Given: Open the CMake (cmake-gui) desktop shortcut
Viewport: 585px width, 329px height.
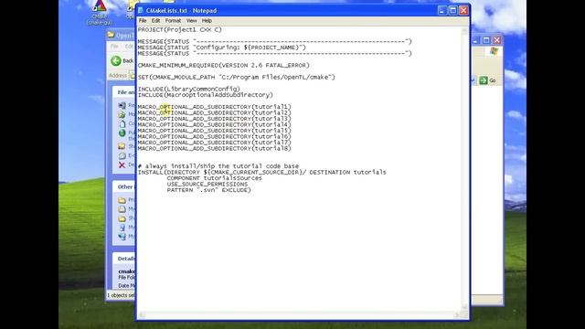Looking at the screenshot, I should click(x=100, y=12).
